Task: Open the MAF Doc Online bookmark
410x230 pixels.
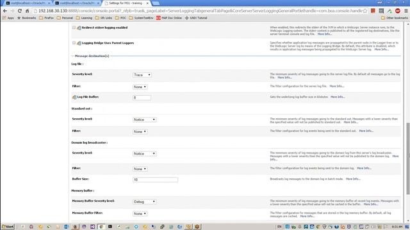Action: click(x=169, y=18)
